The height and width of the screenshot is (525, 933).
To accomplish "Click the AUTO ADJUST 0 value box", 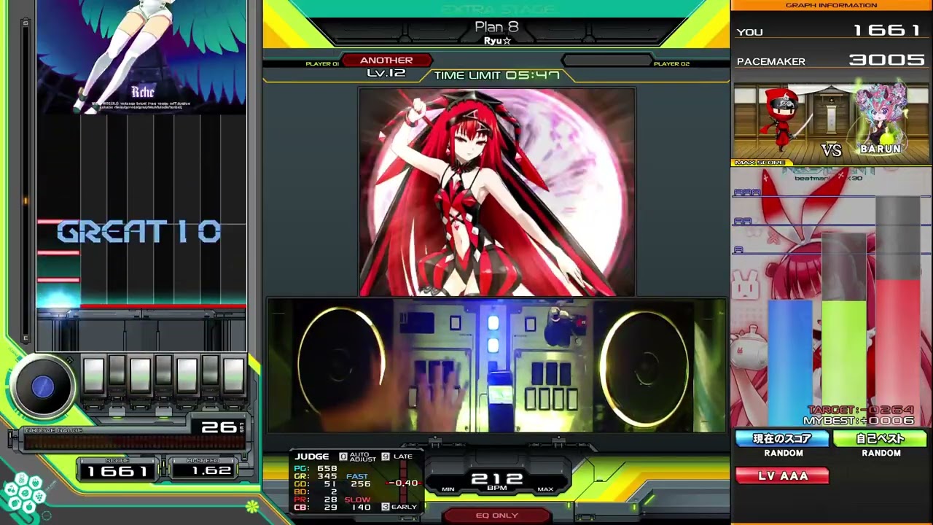I will tap(343, 456).
